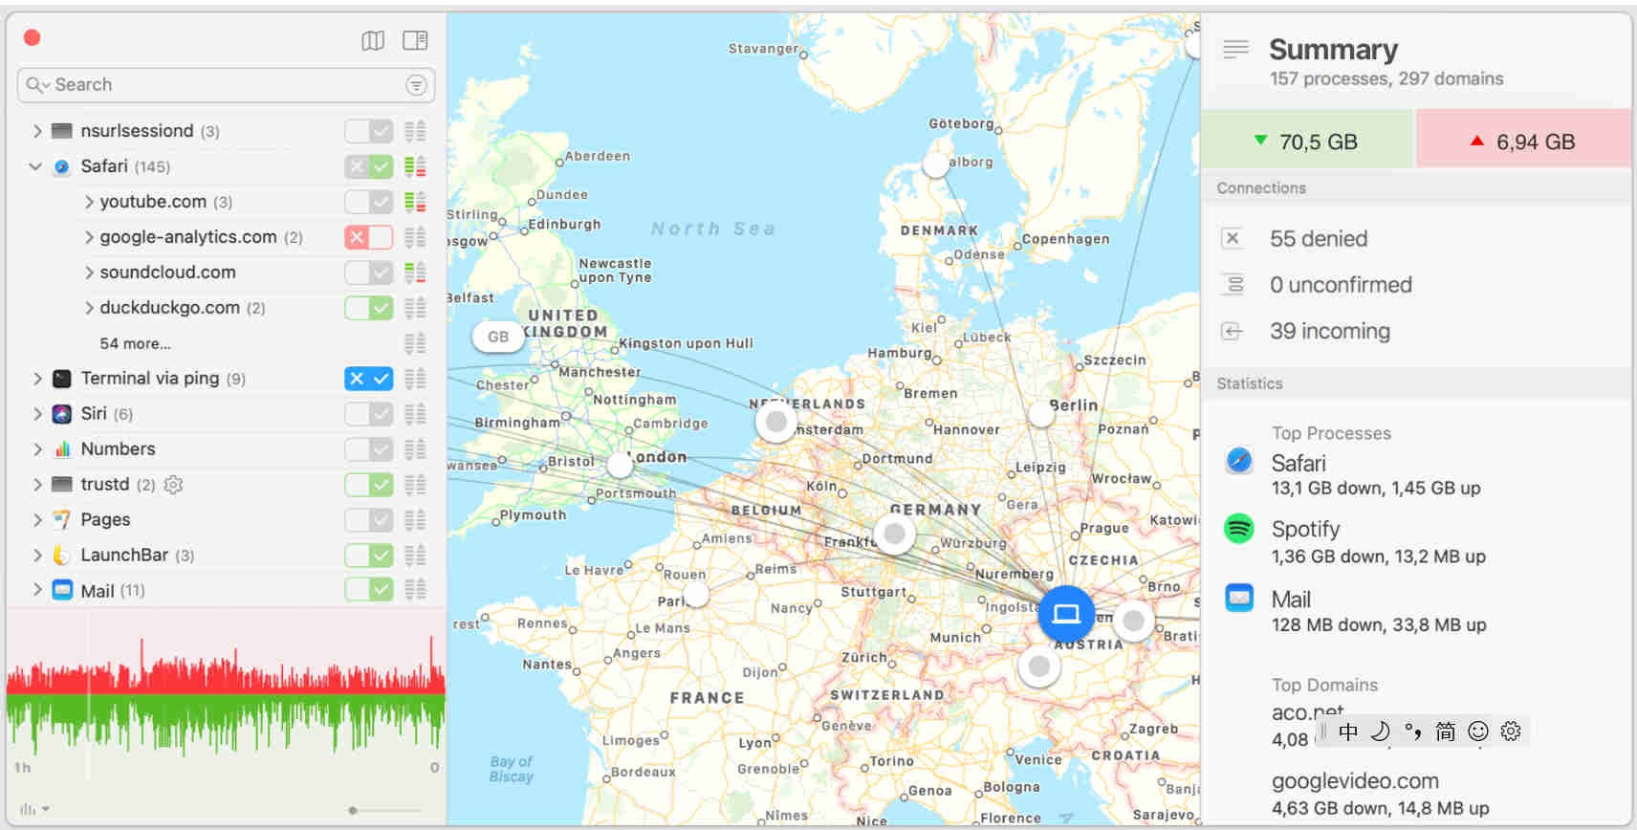The image size is (1637, 830).
Task: Toggle the sidebar inspector panel icon
Action: tap(415, 40)
